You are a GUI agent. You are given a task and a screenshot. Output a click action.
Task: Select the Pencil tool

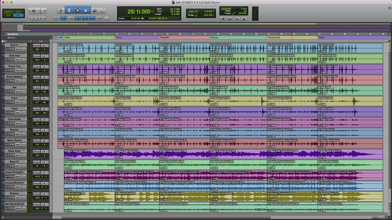pyautogui.click(x=103, y=10)
